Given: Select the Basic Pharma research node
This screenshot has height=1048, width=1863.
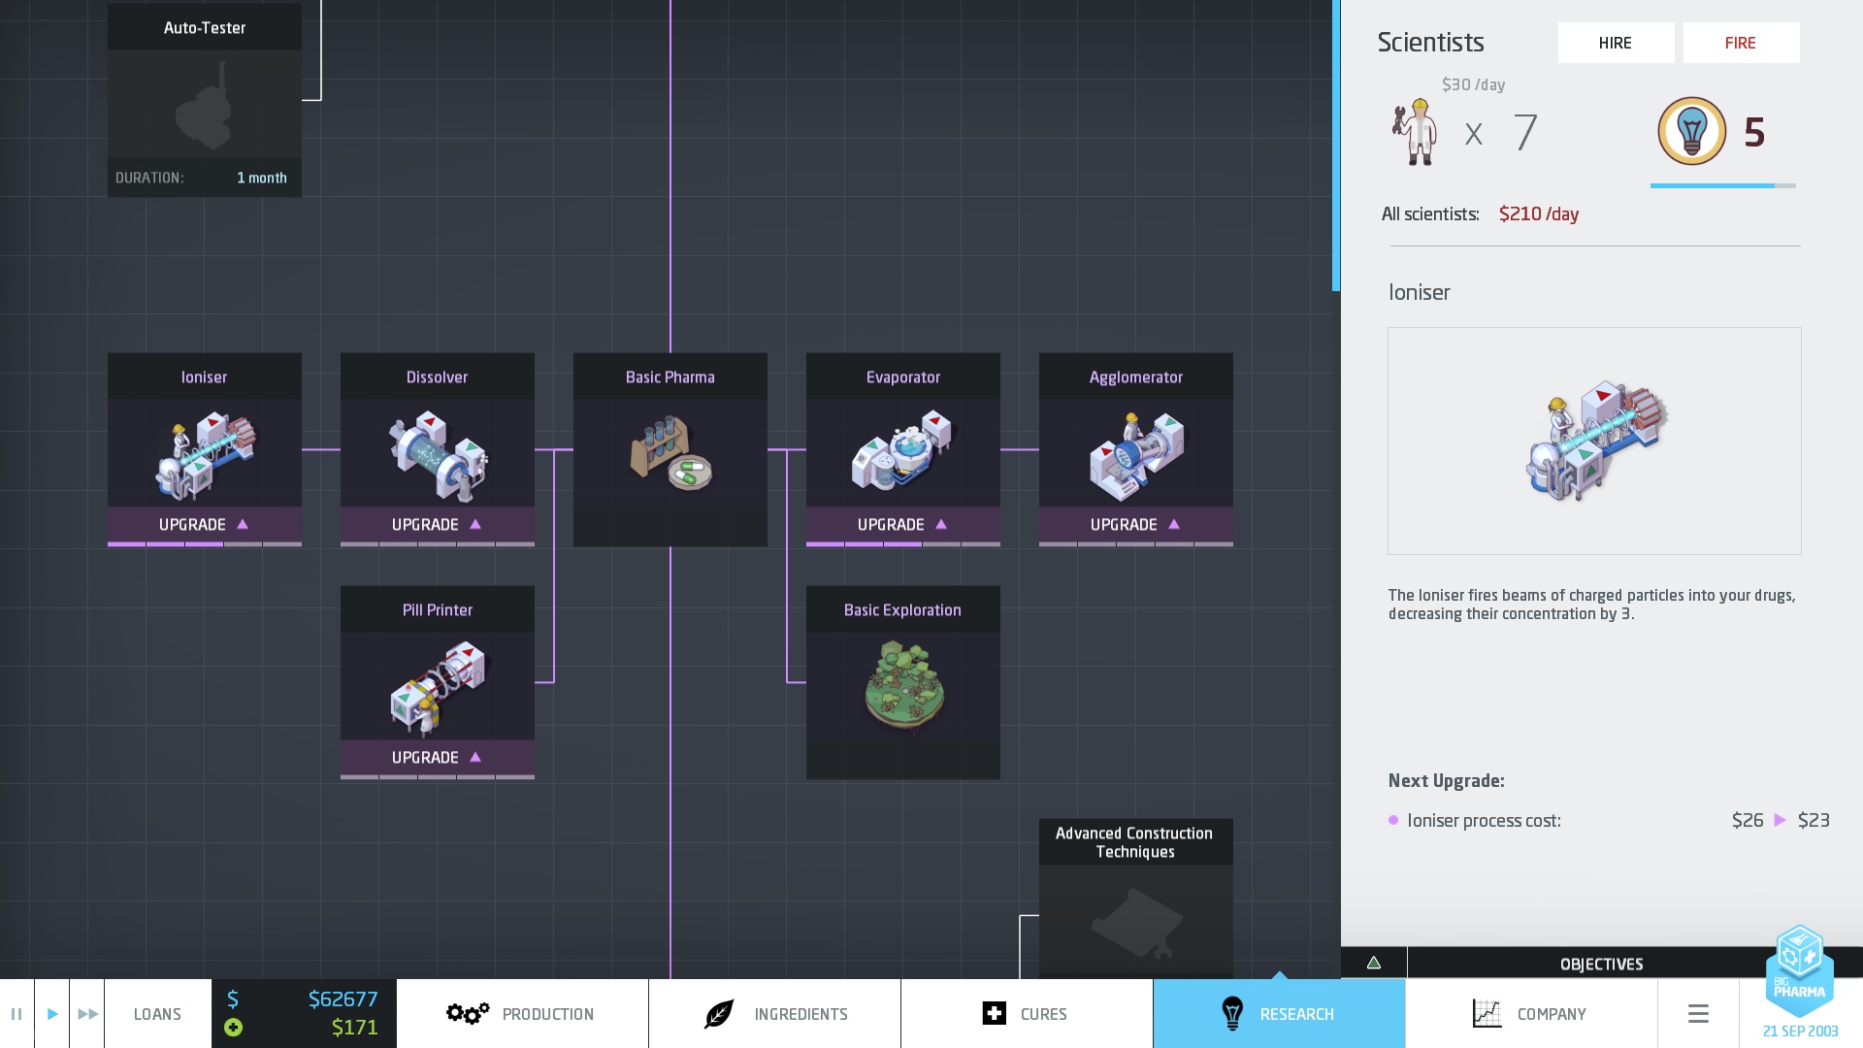Looking at the screenshot, I should pyautogui.click(x=670, y=451).
